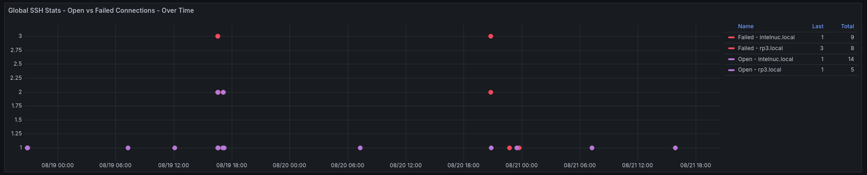Click Last value 3 for Failed - rp3.local
This screenshot has height=175, width=867.
pos(822,48)
